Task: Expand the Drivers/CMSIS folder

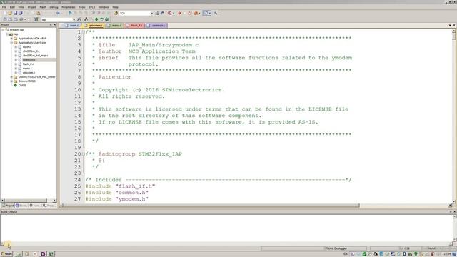Action: 11,81
